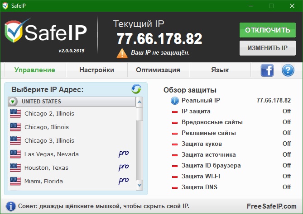Screen dimensions: 303x214
Task: Refresh the IP address list
Action: (x=136, y=89)
